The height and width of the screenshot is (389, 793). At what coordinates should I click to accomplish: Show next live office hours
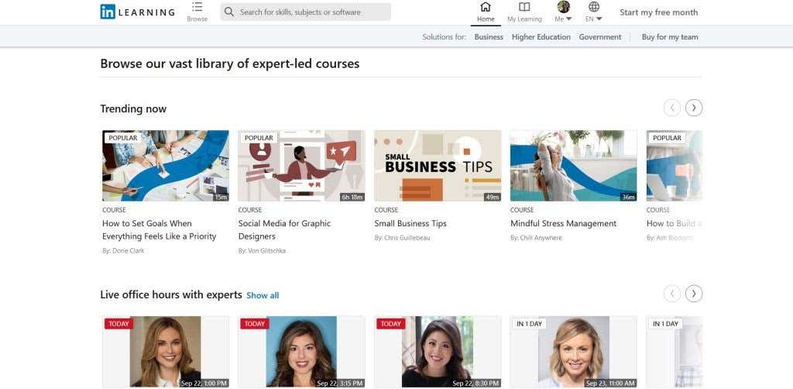click(694, 294)
